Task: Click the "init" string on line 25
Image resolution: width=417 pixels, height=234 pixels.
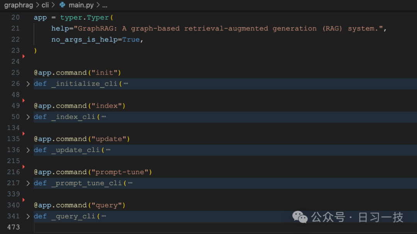Action: tap(104, 72)
